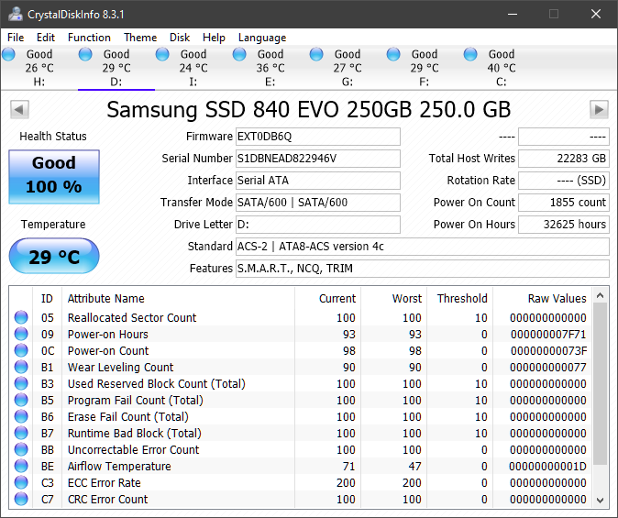618x518 pixels.
Task: Click the Worst column header
Action: (393, 298)
